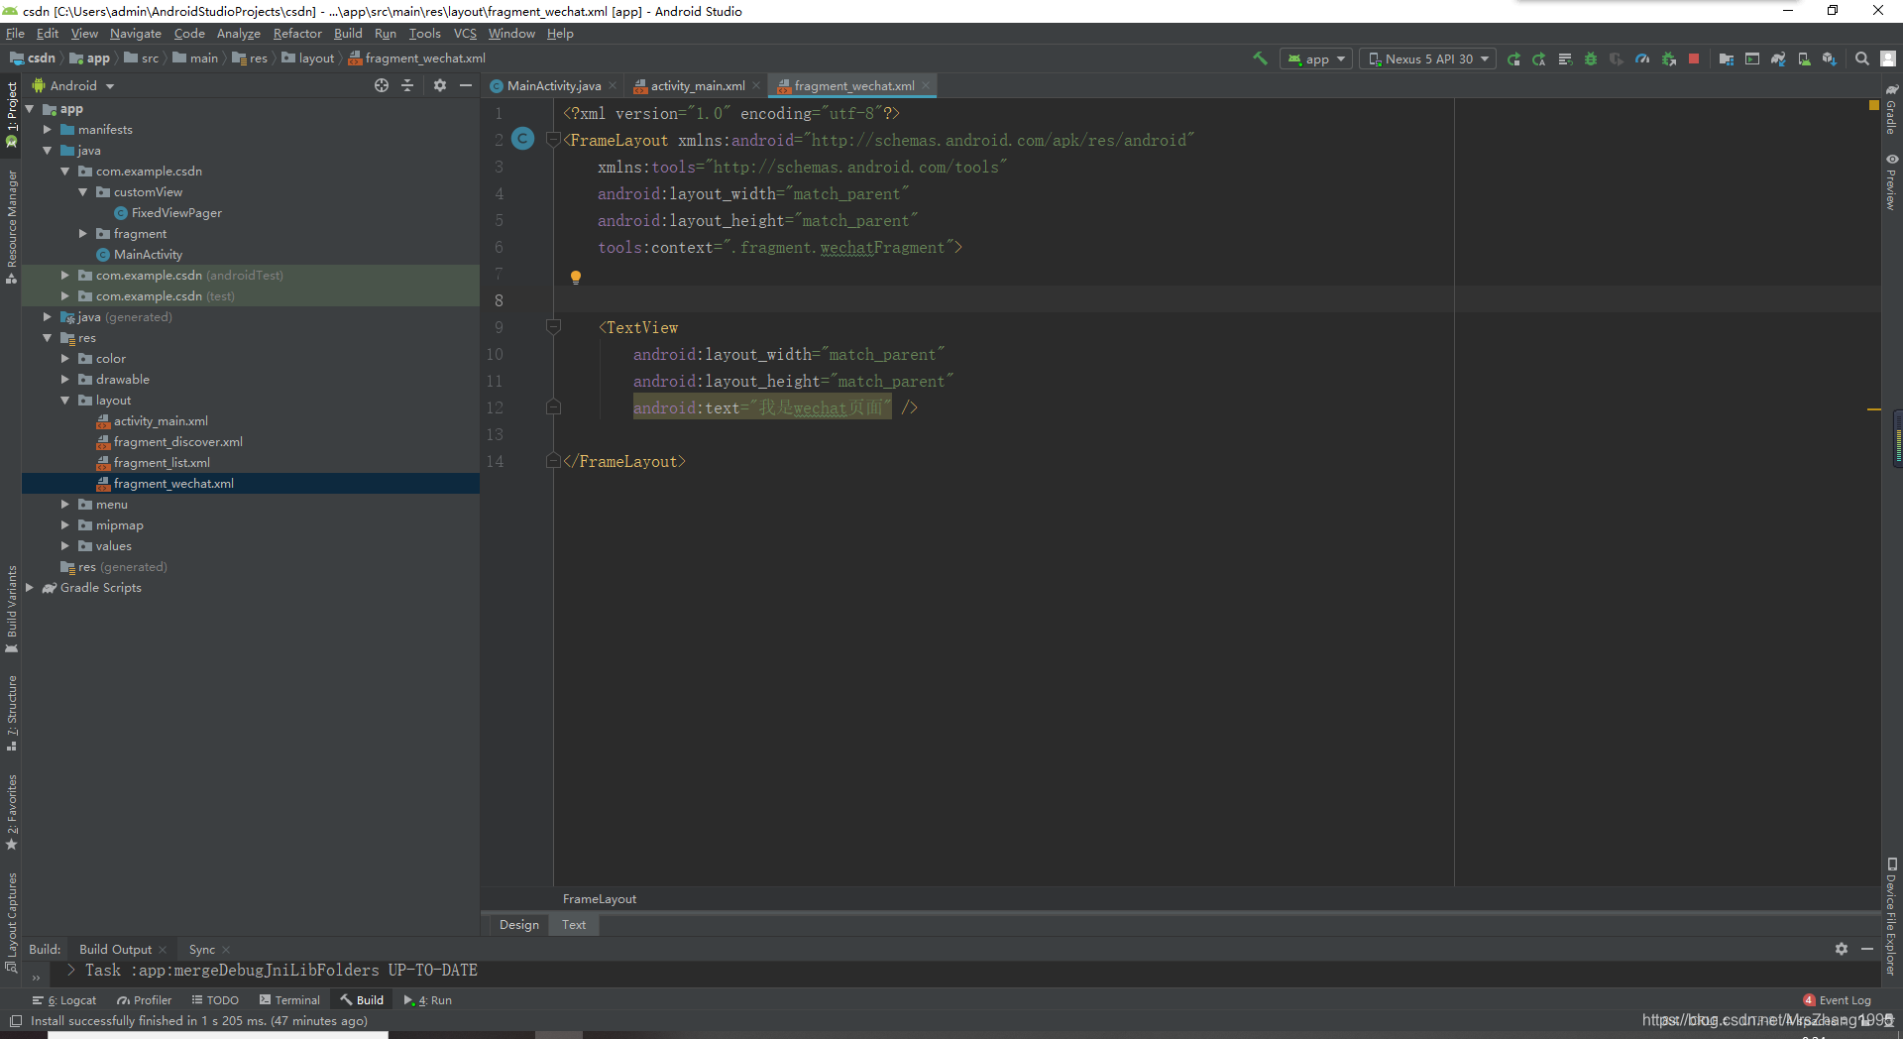
Task: Open Project Structure icon in toolbar
Action: [1727, 58]
